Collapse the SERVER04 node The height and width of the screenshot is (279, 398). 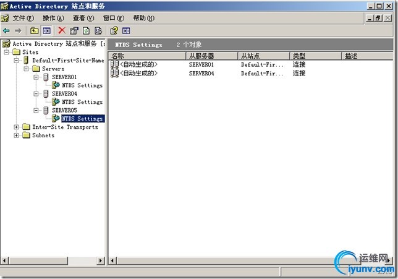36,94
